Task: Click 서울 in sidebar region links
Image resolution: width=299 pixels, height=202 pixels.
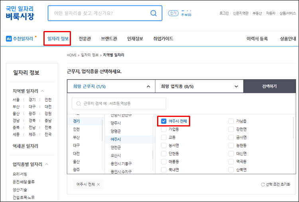Action: (x=16, y=100)
